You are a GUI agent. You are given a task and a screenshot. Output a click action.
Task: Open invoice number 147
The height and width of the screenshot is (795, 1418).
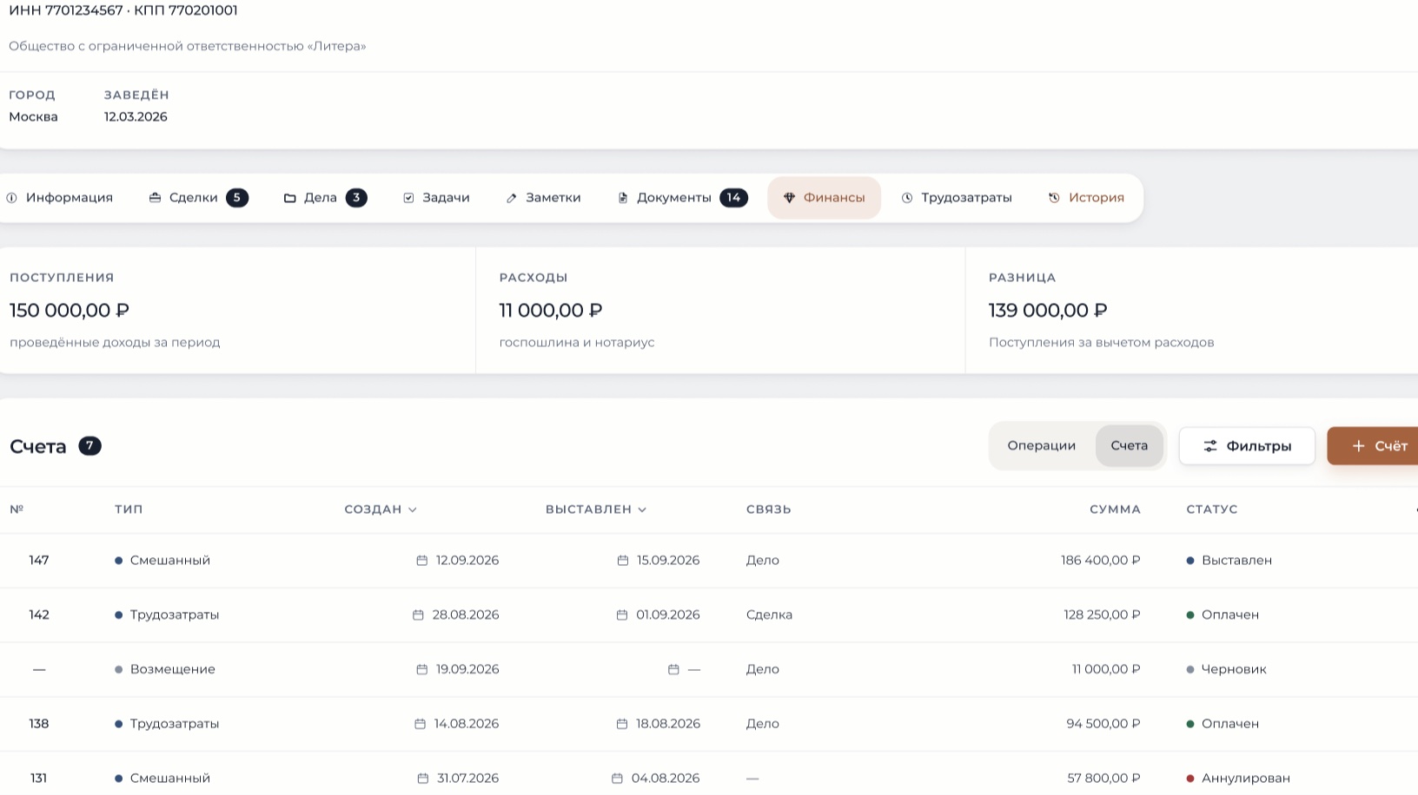coord(39,561)
